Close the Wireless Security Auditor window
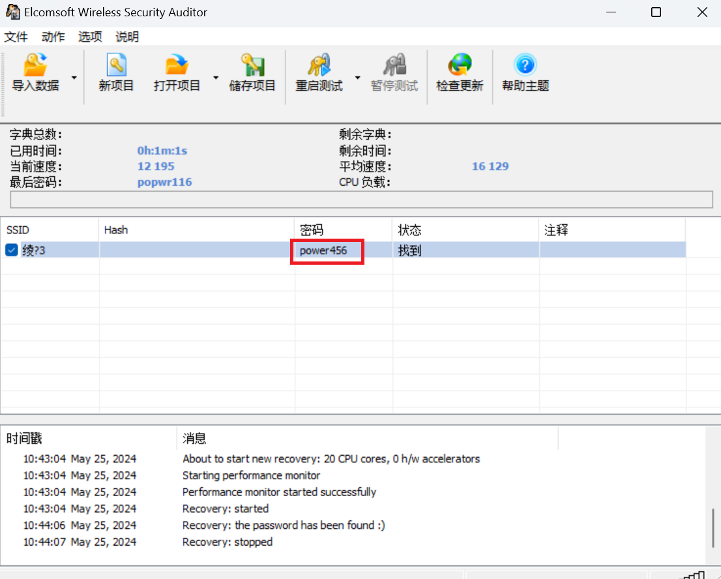Viewport: 721px width, 579px height. pyautogui.click(x=702, y=12)
